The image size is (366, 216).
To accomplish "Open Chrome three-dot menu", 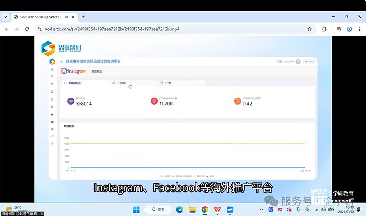I will tap(360, 29).
